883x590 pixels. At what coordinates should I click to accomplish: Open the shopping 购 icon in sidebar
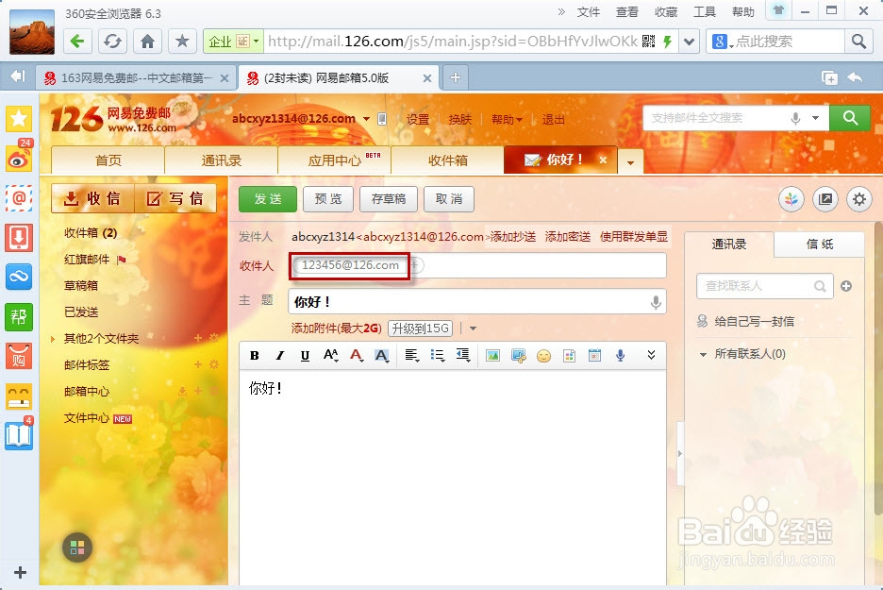click(x=18, y=357)
